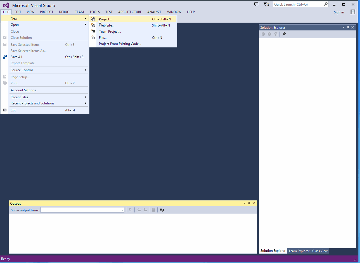Click the Visual Studio logo icon
This screenshot has height=263, width=360.
tap(6, 5)
